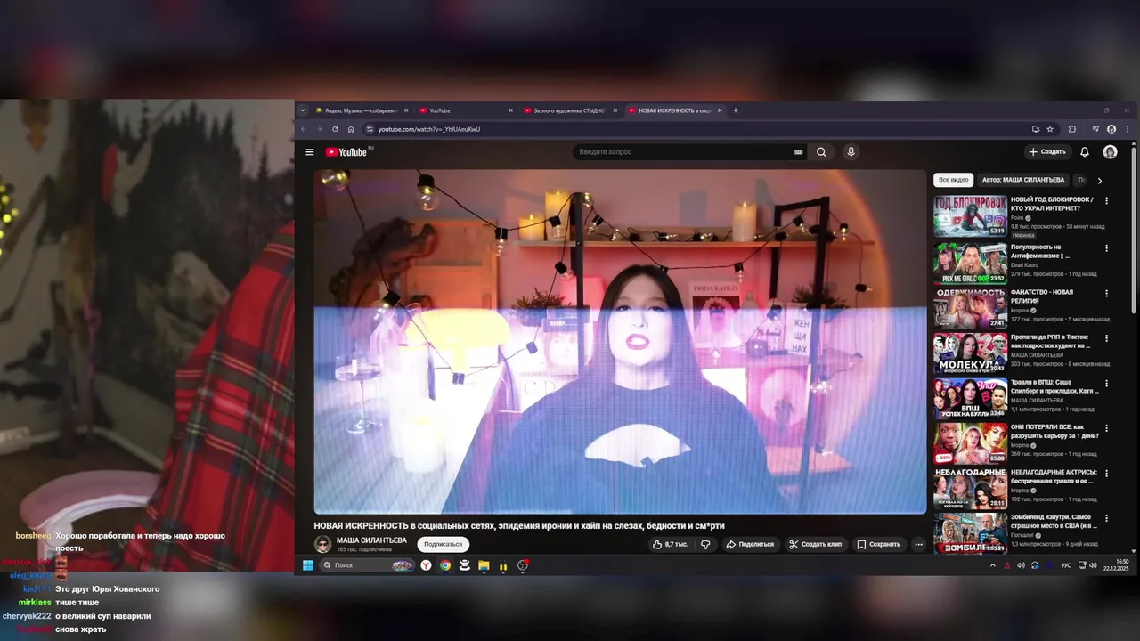Switch to the plain YouTube tab
The width and height of the screenshot is (1140, 641).
465,110
